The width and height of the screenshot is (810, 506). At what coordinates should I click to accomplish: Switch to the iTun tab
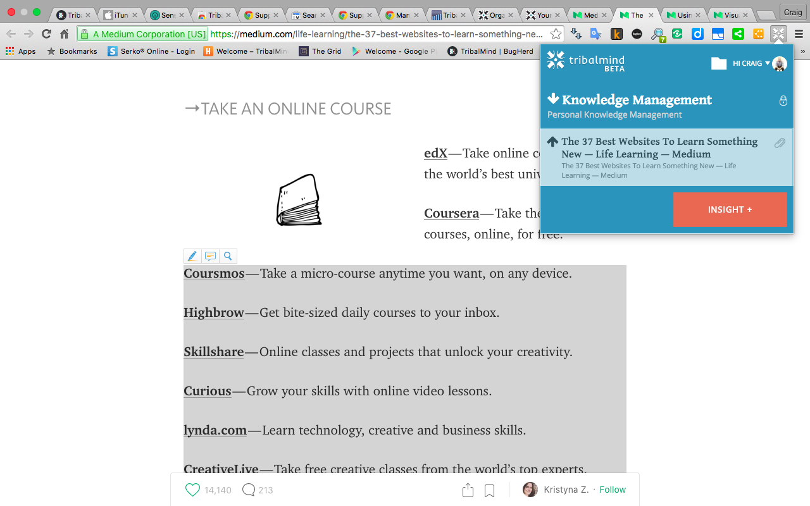tap(120, 15)
